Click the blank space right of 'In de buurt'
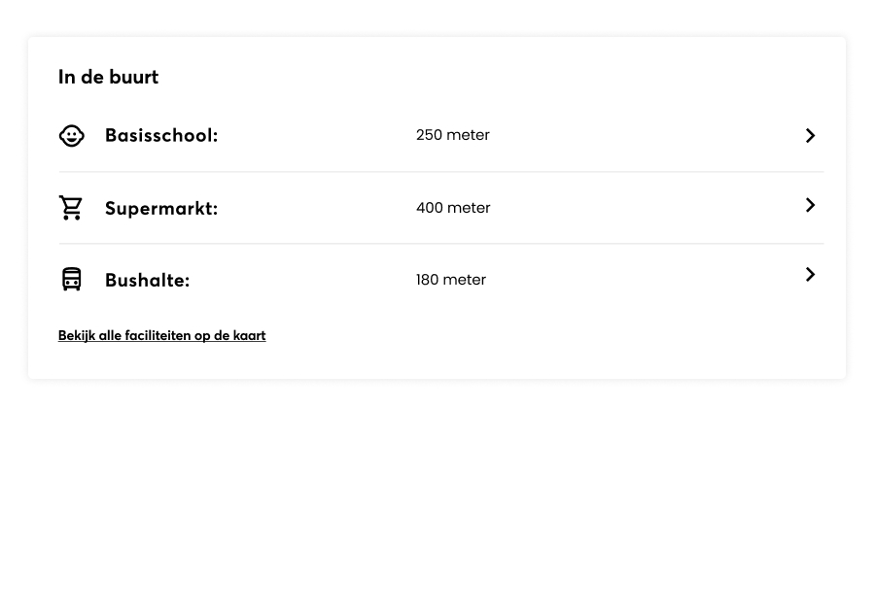 [x=486, y=78]
